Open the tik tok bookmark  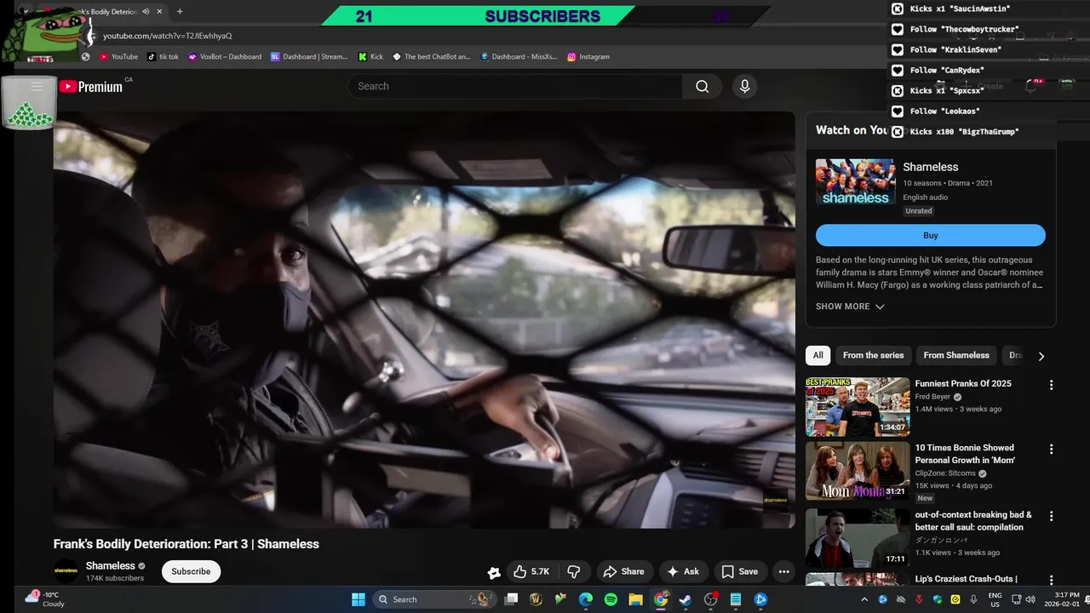click(163, 57)
